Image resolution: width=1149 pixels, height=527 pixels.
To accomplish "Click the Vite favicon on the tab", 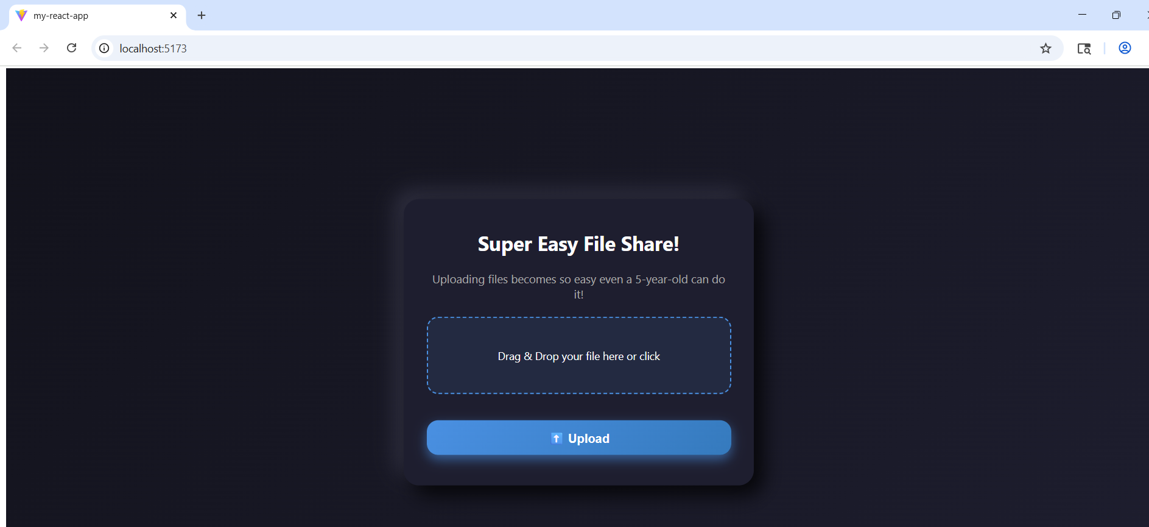I will tap(21, 15).
